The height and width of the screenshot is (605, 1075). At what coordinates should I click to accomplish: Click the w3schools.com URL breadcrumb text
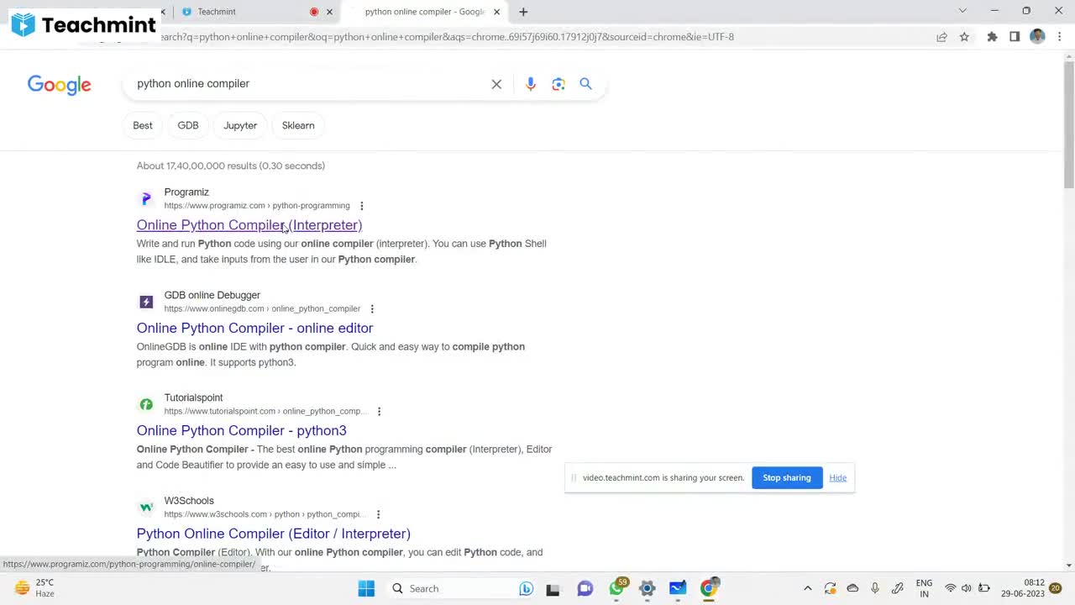click(x=265, y=514)
